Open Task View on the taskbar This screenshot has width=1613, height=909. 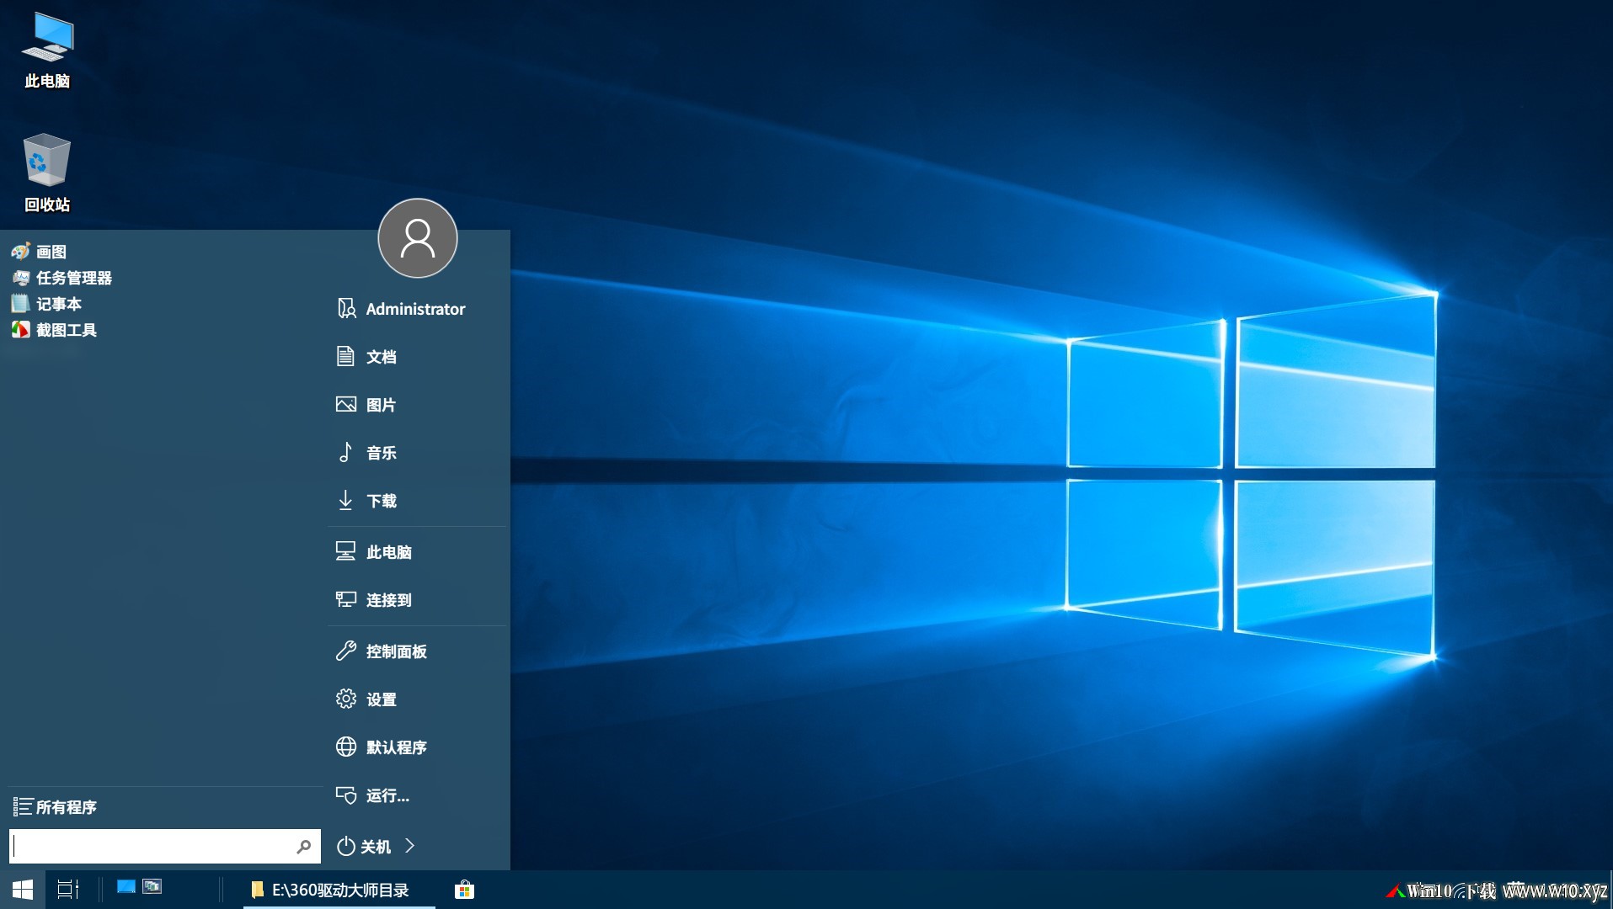(x=67, y=890)
